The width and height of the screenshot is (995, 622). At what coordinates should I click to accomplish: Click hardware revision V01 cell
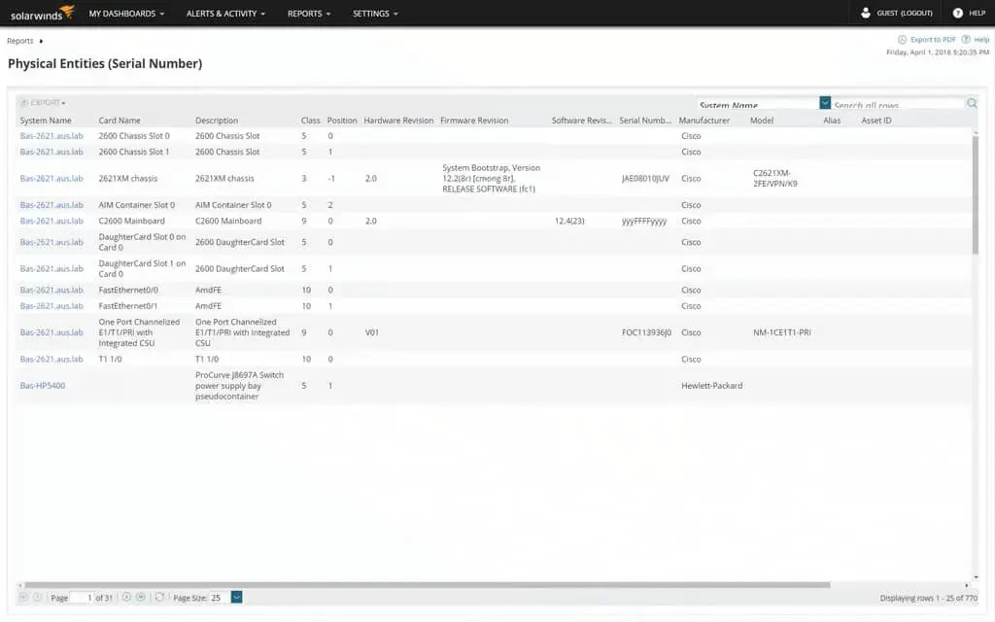(x=372, y=332)
